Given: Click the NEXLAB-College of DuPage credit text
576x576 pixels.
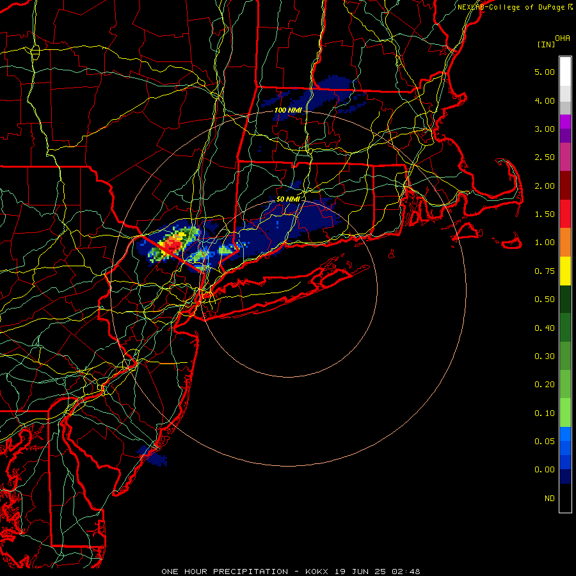Looking at the screenshot, I should 515,7.
